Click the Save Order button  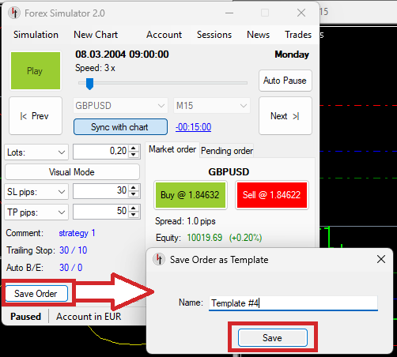36,293
